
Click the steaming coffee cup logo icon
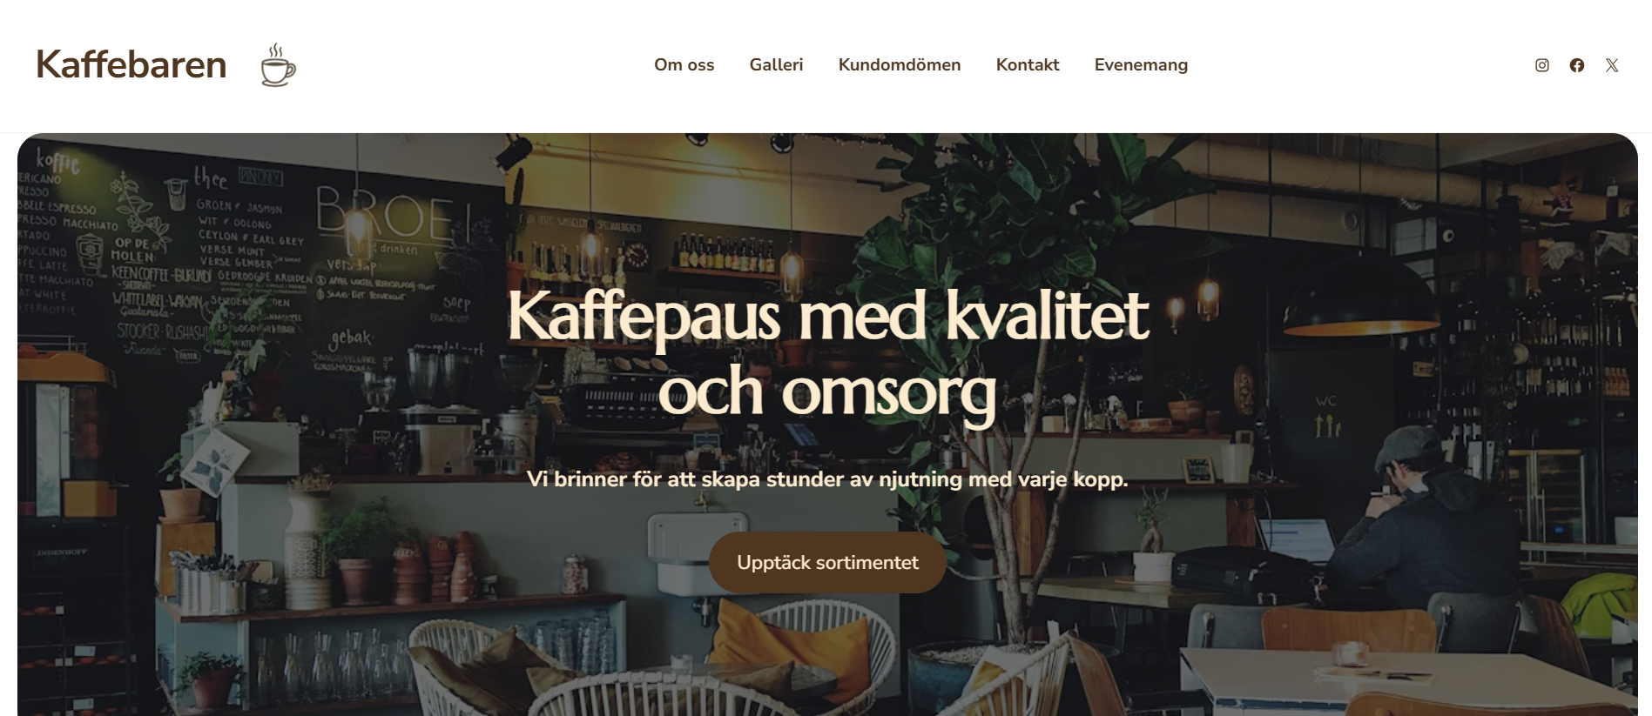[x=278, y=65]
